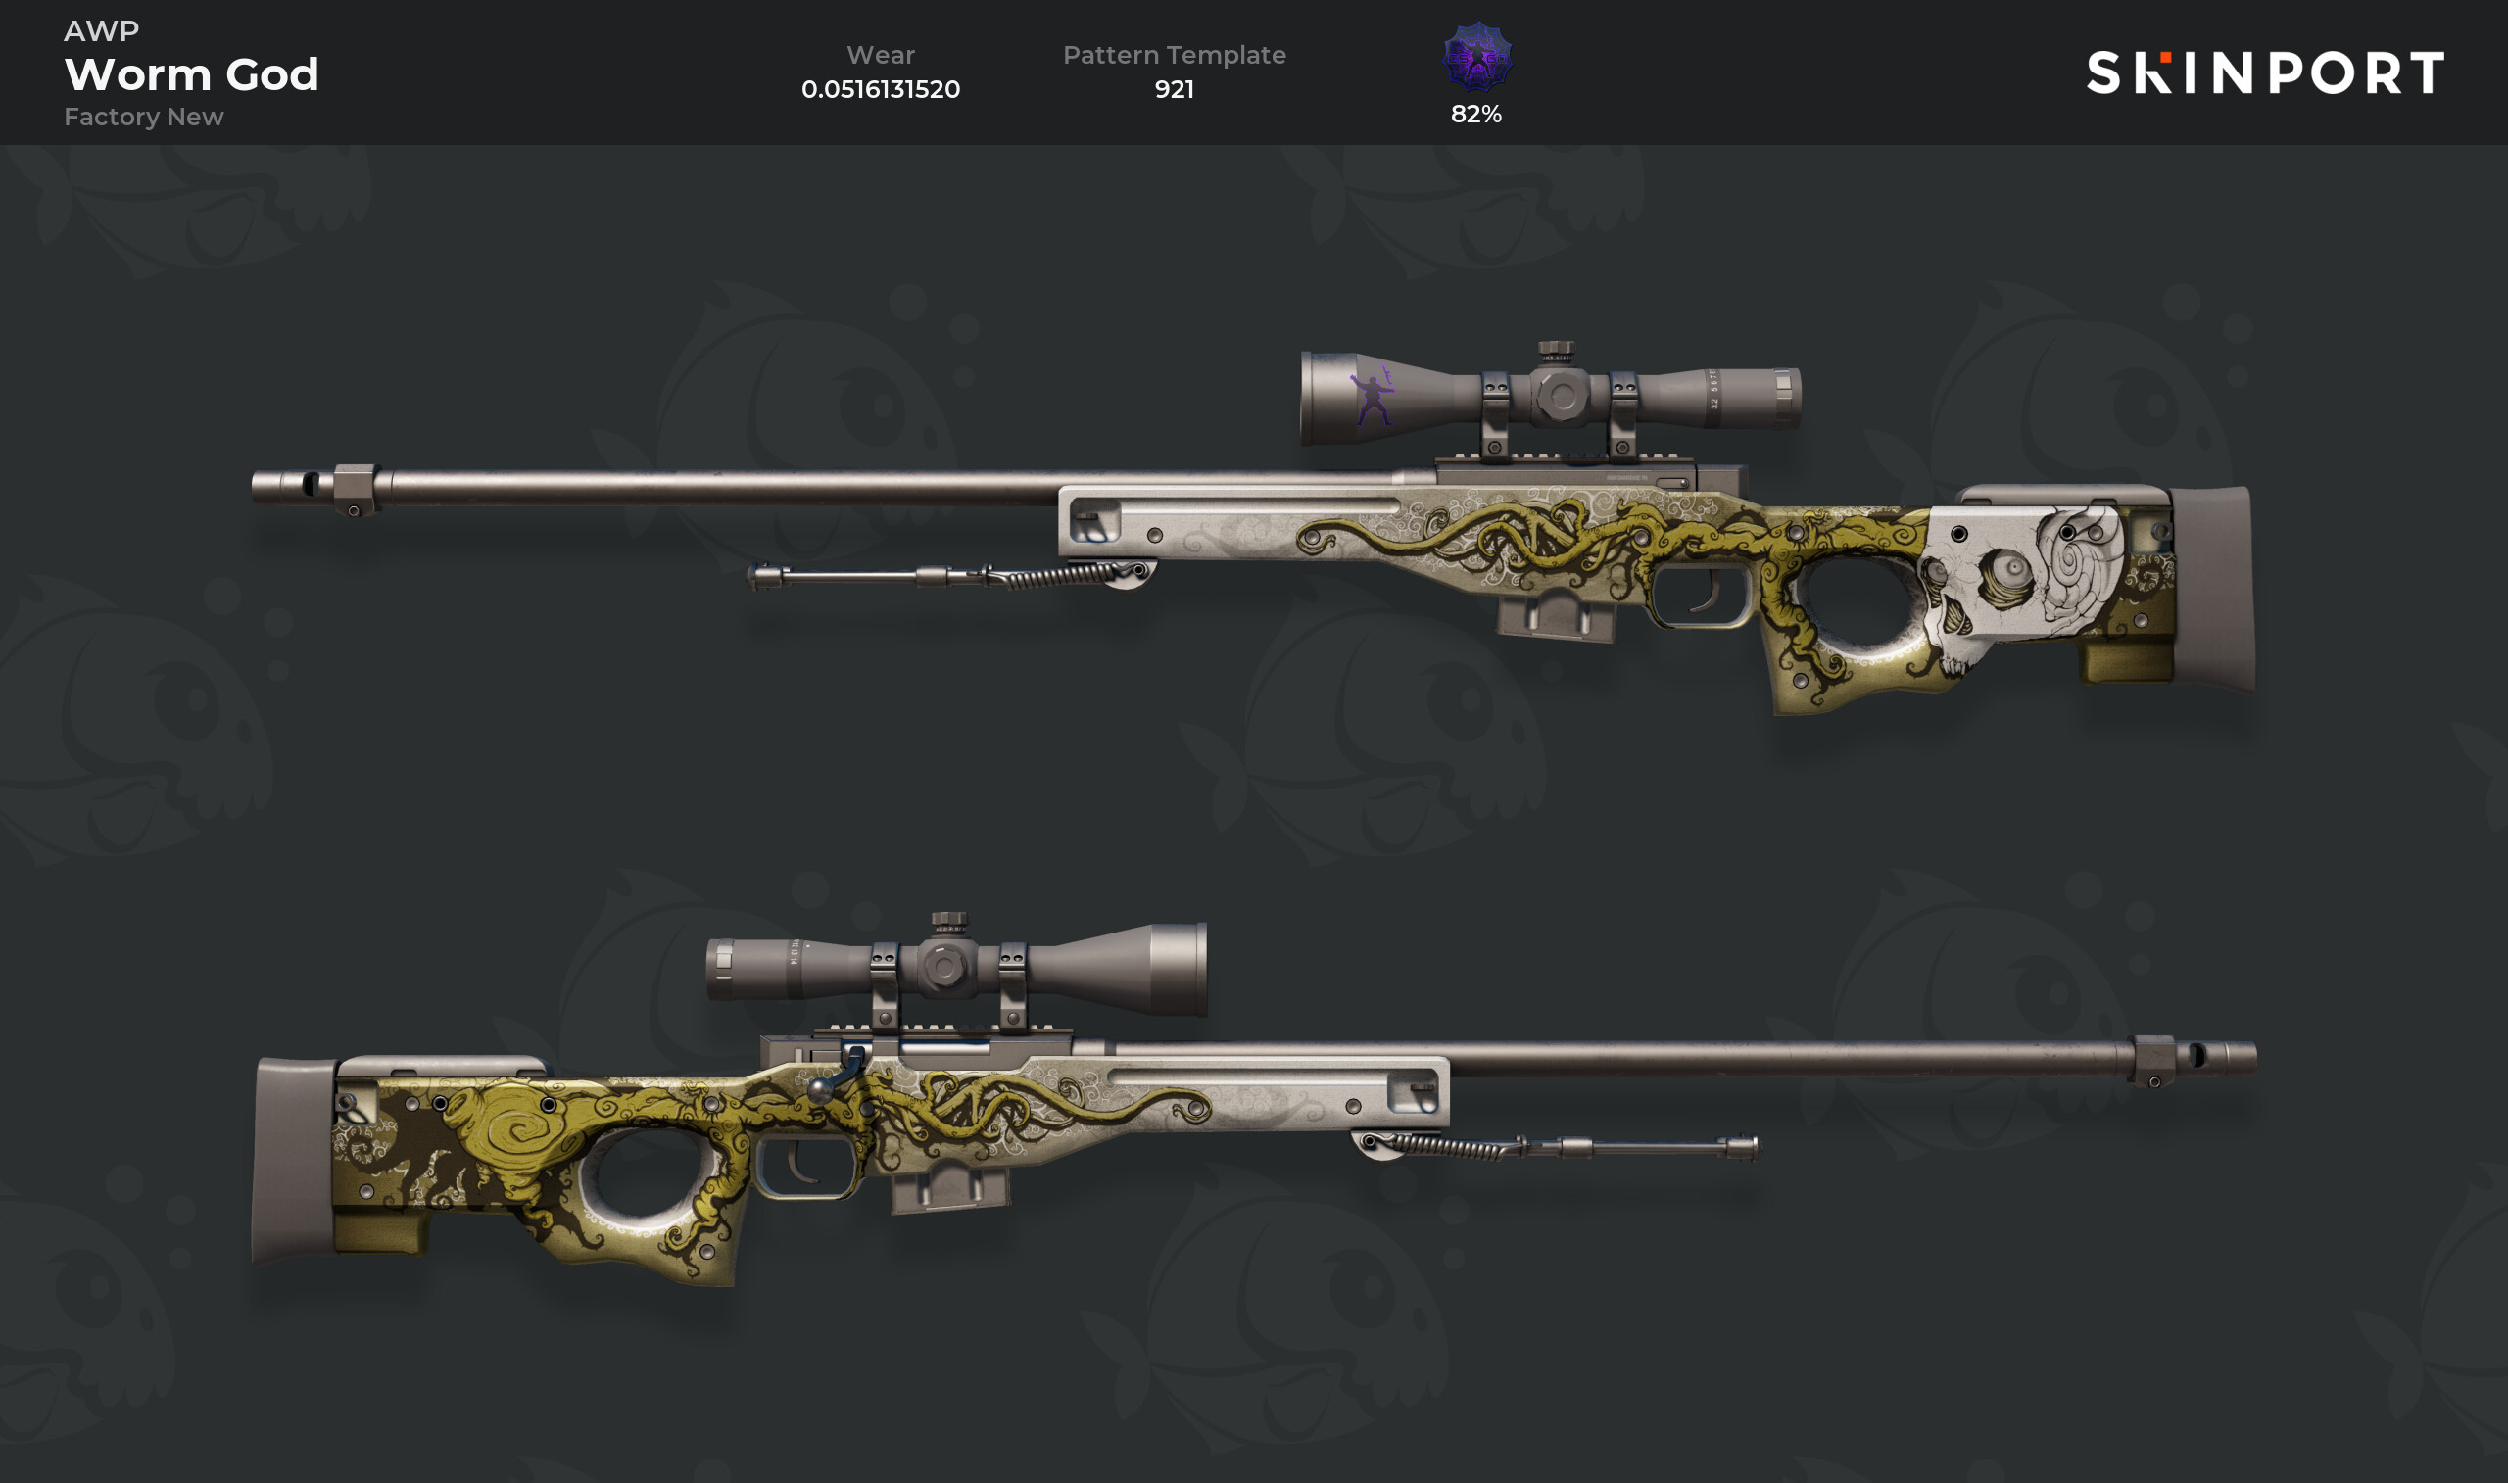Click the Skinport logo
The height and width of the screenshot is (1483, 2508).
pos(2265,72)
